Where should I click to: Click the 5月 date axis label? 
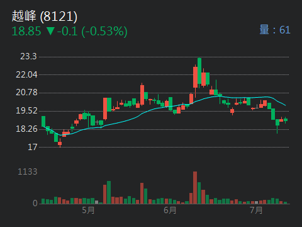point(88,210)
